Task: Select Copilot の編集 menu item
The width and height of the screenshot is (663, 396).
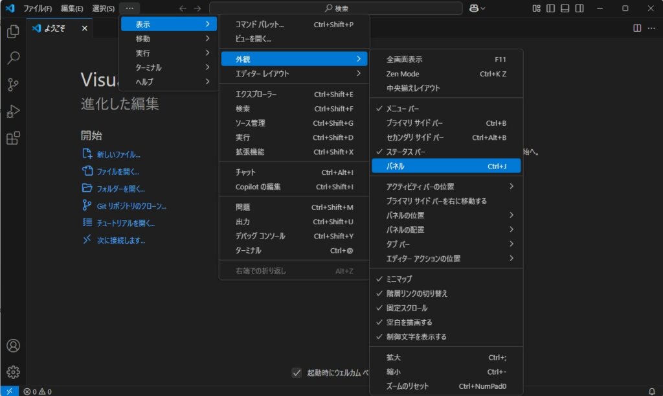Action: click(x=295, y=187)
